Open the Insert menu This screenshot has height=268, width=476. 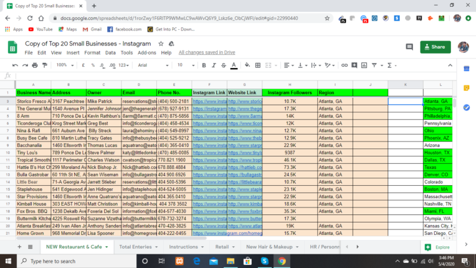pyautogui.click(x=73, y=52)
